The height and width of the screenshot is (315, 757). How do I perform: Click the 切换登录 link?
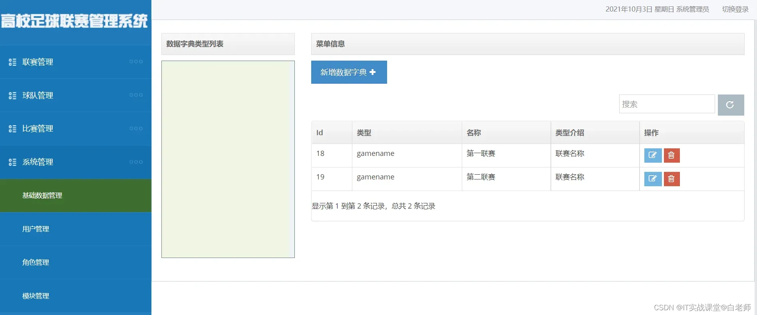[x=735, y=9]
